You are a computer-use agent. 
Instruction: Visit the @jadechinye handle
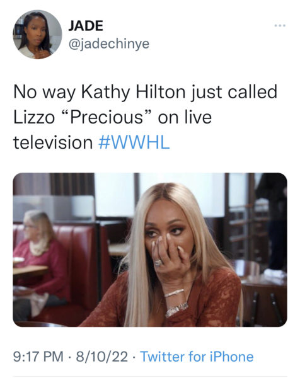[109, 44]
